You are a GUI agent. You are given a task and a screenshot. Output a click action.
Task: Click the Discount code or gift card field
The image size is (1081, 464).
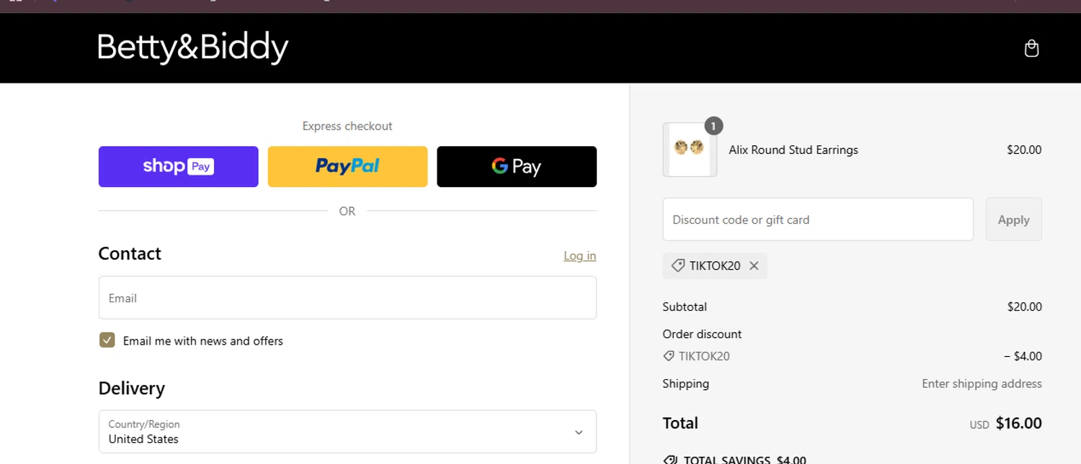818,219
